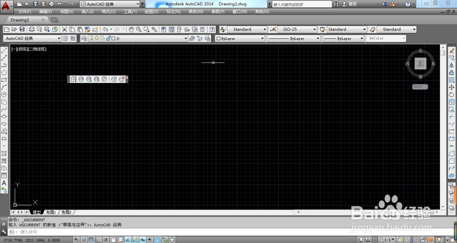Screen dimensions: 457x243
Task: Expand the layer list dropdown showing 0
Action: [x=138, y=38]
